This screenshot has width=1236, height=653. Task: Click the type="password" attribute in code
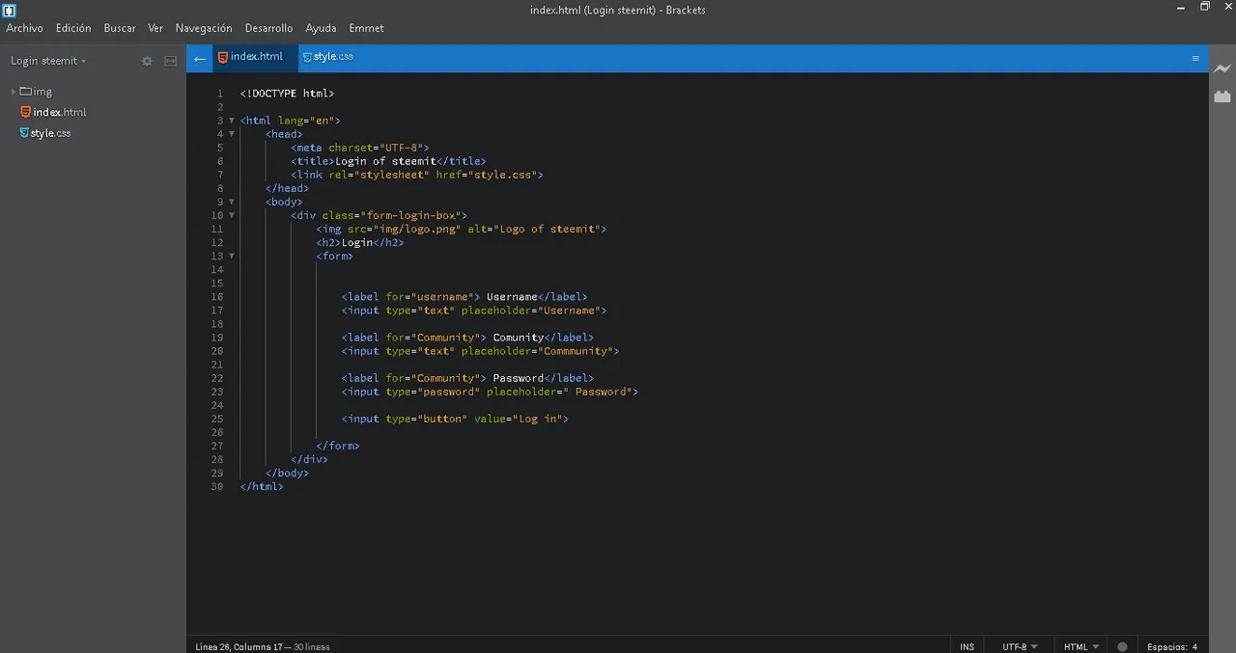point(433,392)
